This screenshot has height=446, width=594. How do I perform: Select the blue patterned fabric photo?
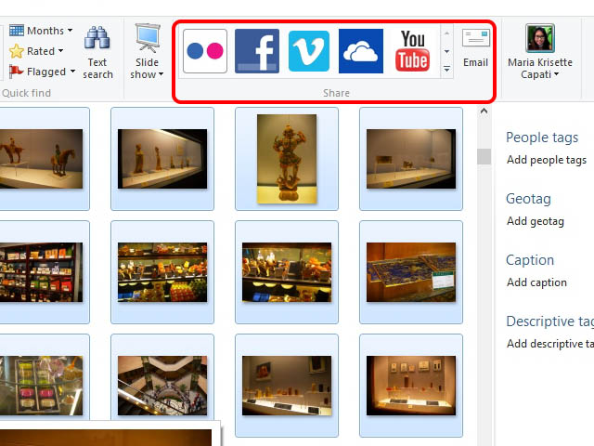(411, 272)
